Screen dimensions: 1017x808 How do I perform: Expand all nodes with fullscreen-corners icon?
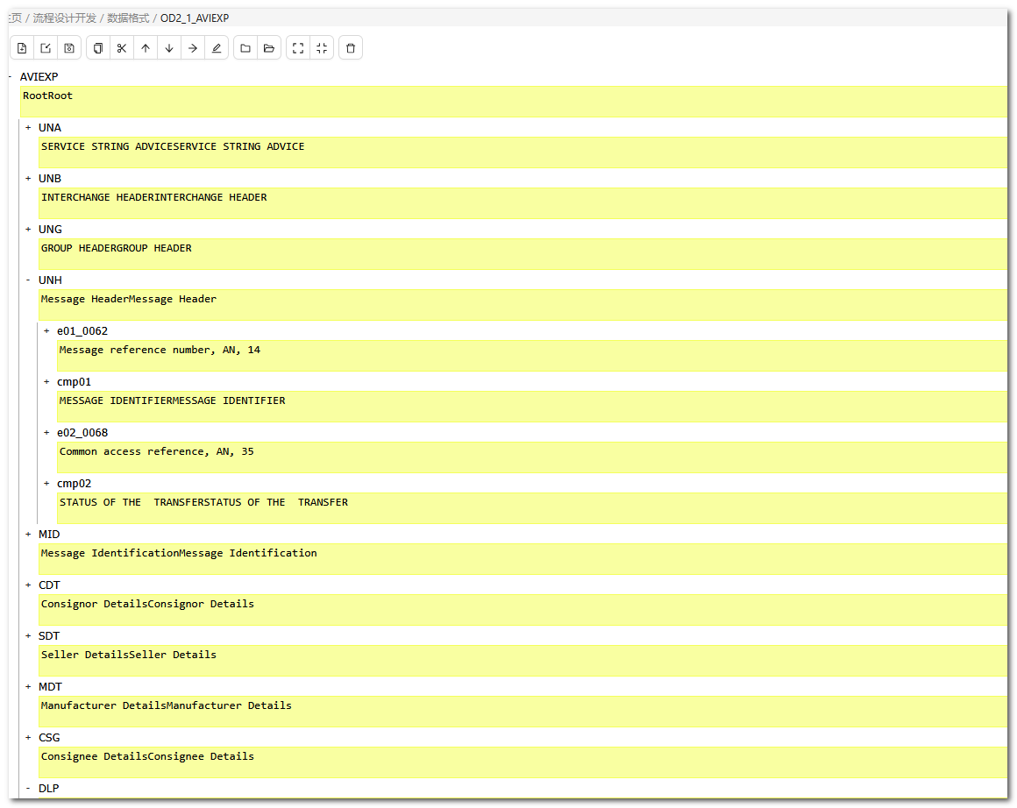tap(298, 48)
